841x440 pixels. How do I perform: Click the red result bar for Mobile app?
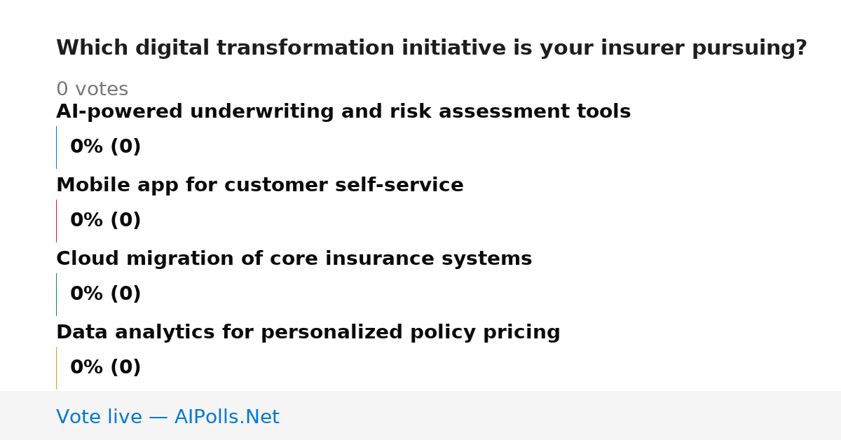(56, 221)
